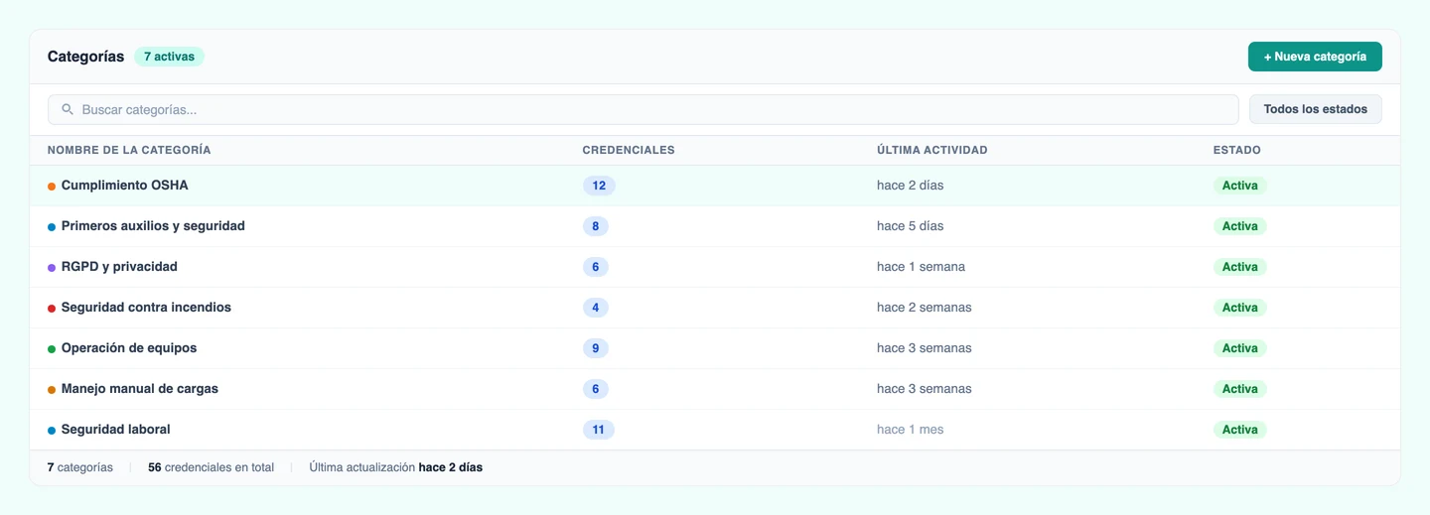The width and height of the screenshot is (1430, 515).
Task: Click the 7 activas badge in header
Action: point(169,57)
